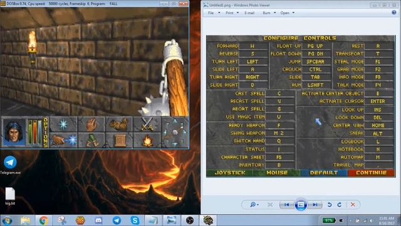
Task: Rotate the photo counterclockwise
Action: coord(330,205)
